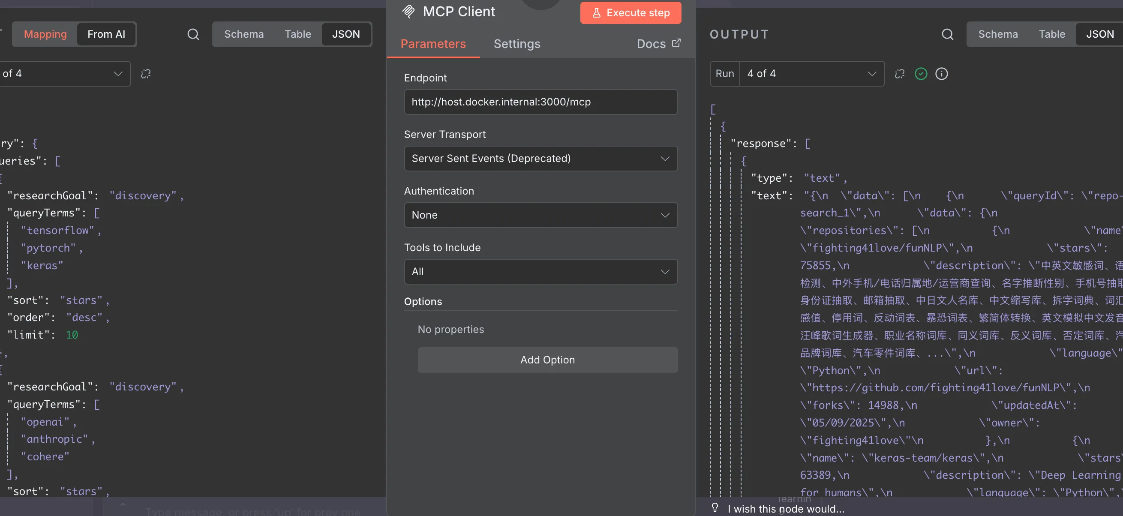Click the search icon in the OUTPUT panel

pos(947,34)
